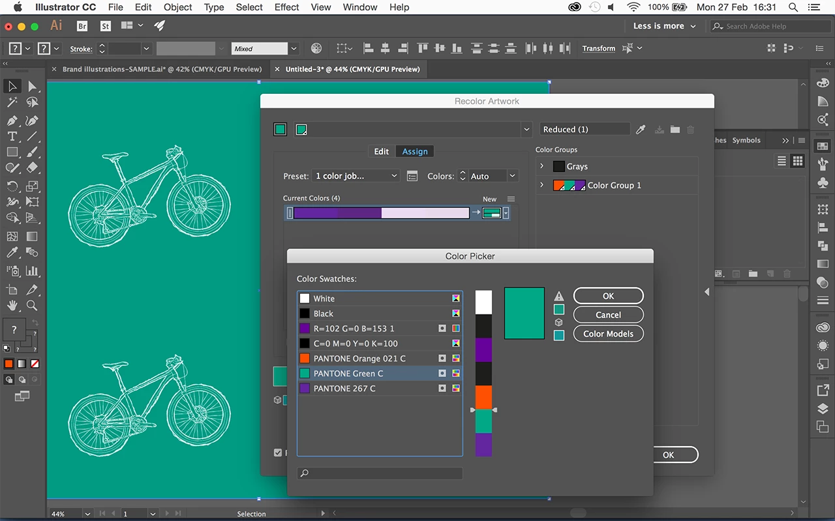Click New Color Group folder icon
This screenshot has height=521, width=835.
pyautogui.click(x=675, y=130)
